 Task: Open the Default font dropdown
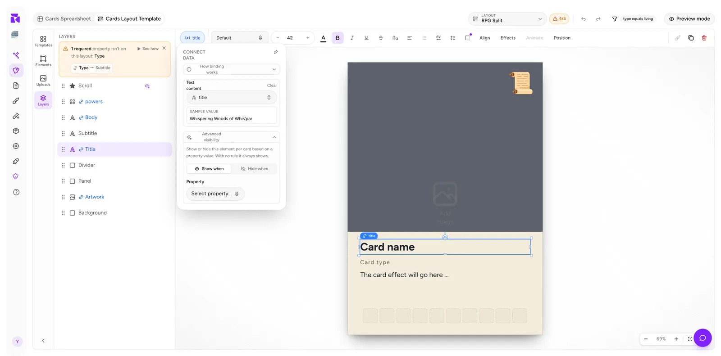point(239,38)
